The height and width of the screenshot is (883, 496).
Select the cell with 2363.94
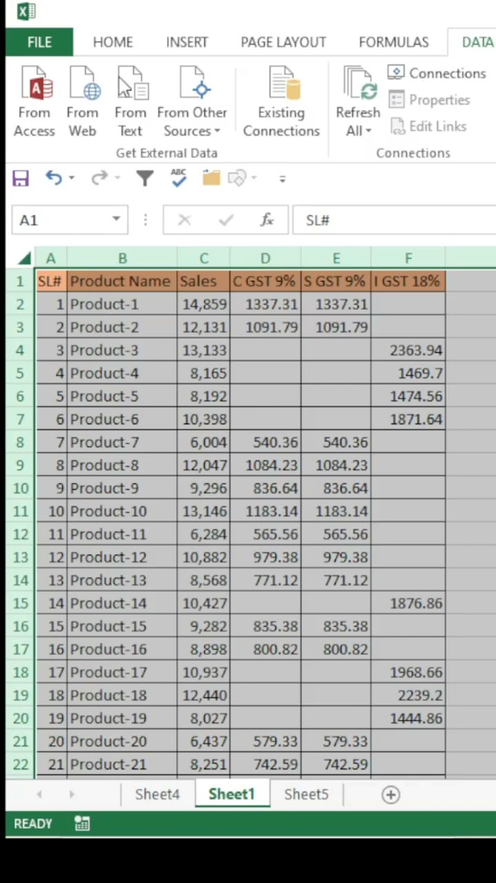click(408, 350)
